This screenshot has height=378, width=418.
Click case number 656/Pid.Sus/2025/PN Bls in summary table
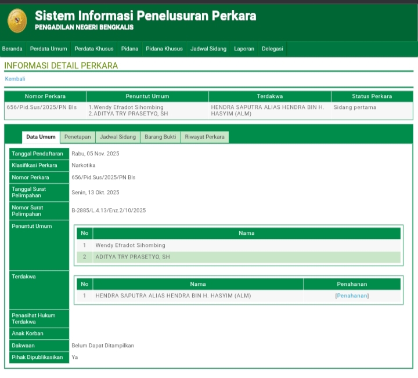tap(41, 107)
